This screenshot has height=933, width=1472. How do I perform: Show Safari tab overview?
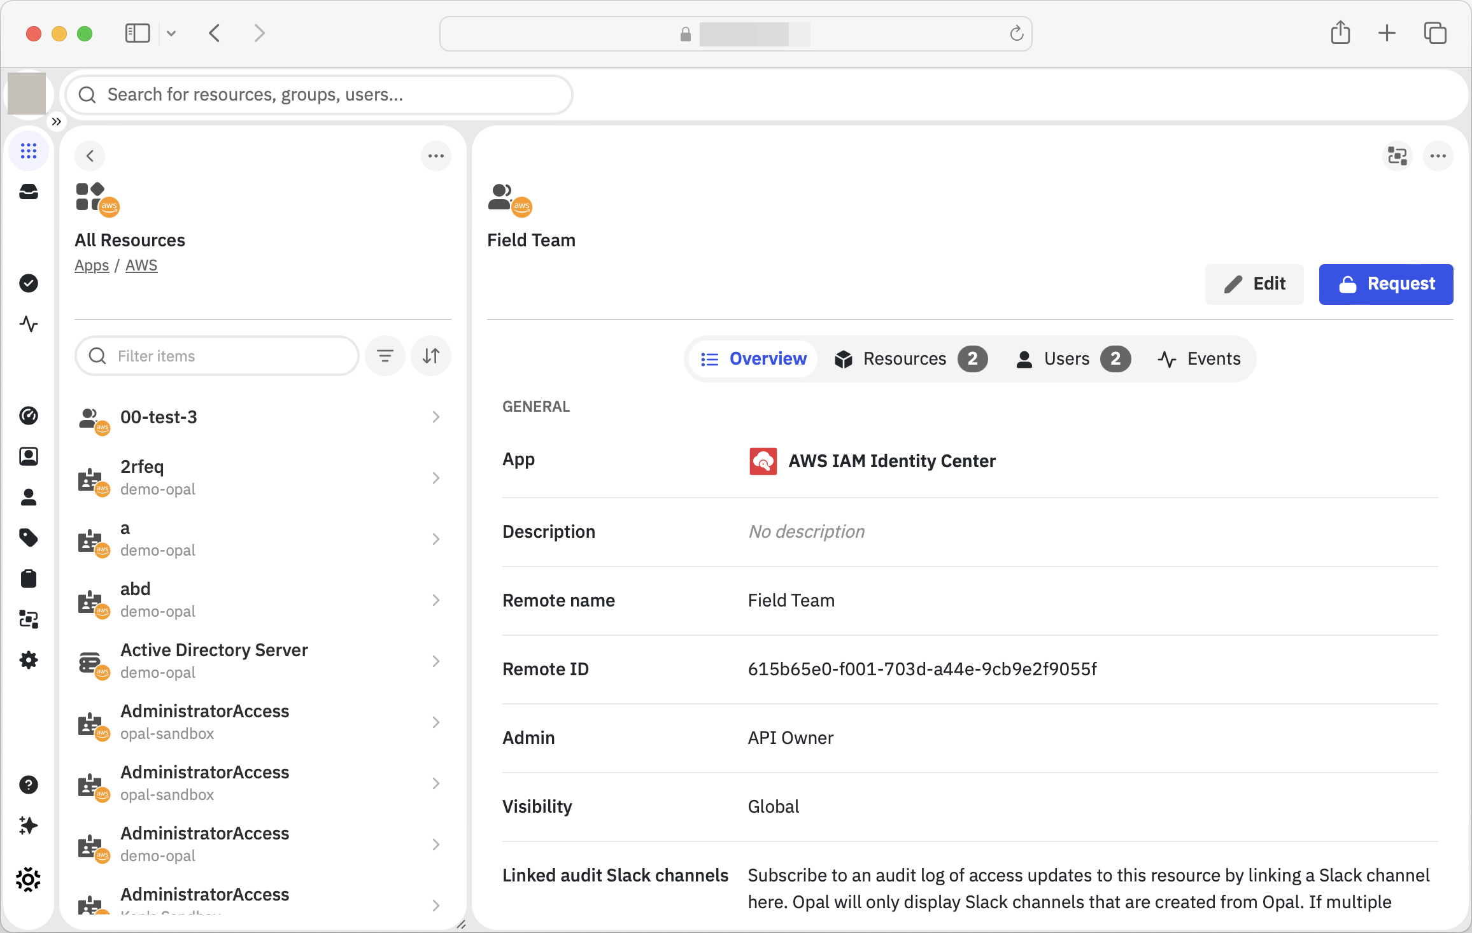pos(1435,33)
